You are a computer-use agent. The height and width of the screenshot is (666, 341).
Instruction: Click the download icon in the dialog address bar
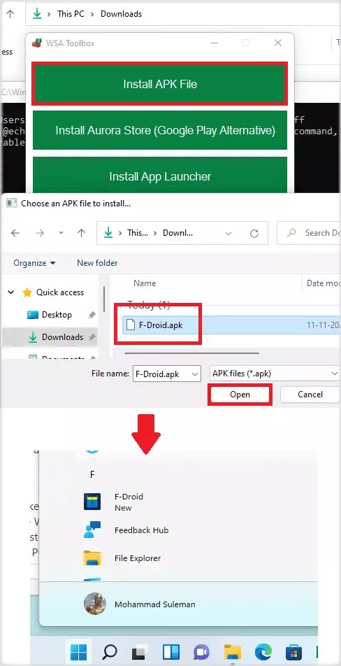click(108, 233)
